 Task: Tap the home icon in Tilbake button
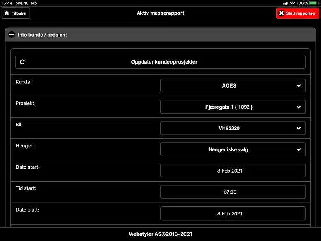coord(7,13)
